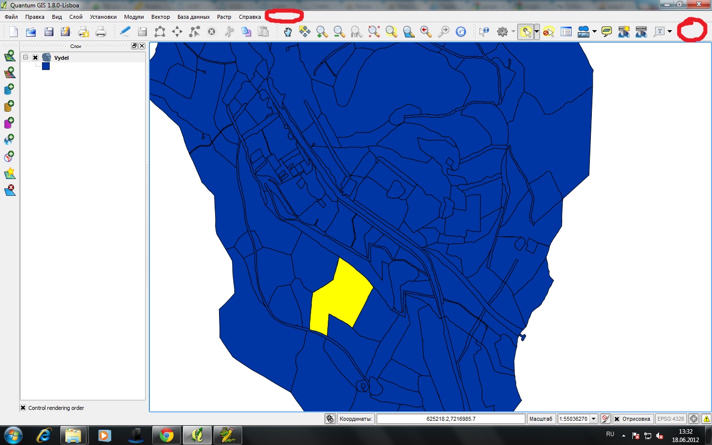
Task: Click the Zoom In magnifier tool
Action: (x=322, y=32)
